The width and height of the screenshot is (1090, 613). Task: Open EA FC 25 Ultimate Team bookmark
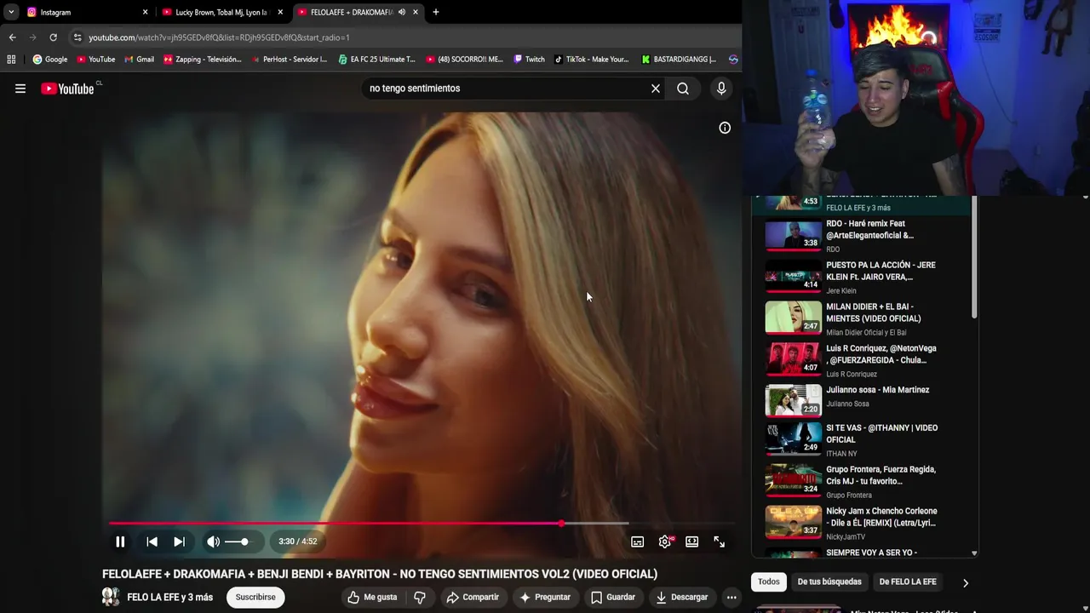376,60
